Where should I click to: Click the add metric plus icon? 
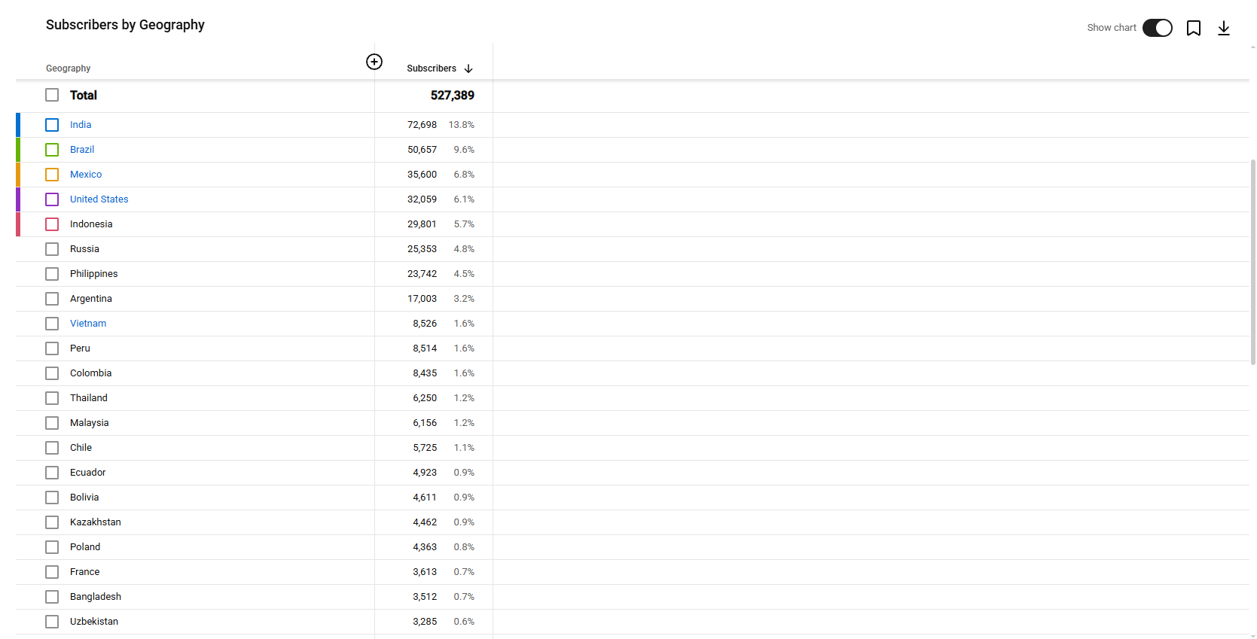374,62
